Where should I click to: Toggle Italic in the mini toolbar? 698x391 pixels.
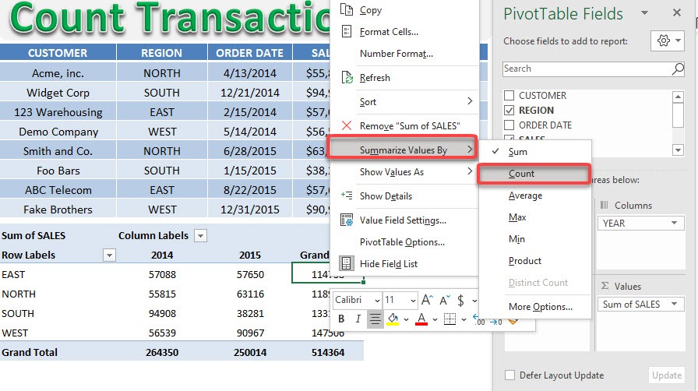click(358, 319)
